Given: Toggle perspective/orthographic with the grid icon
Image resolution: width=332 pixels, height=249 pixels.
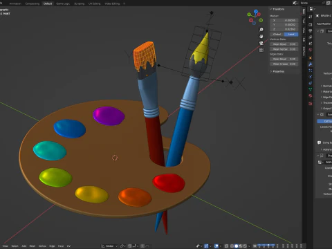Looking at the screenshot, I should pos(261,50).
